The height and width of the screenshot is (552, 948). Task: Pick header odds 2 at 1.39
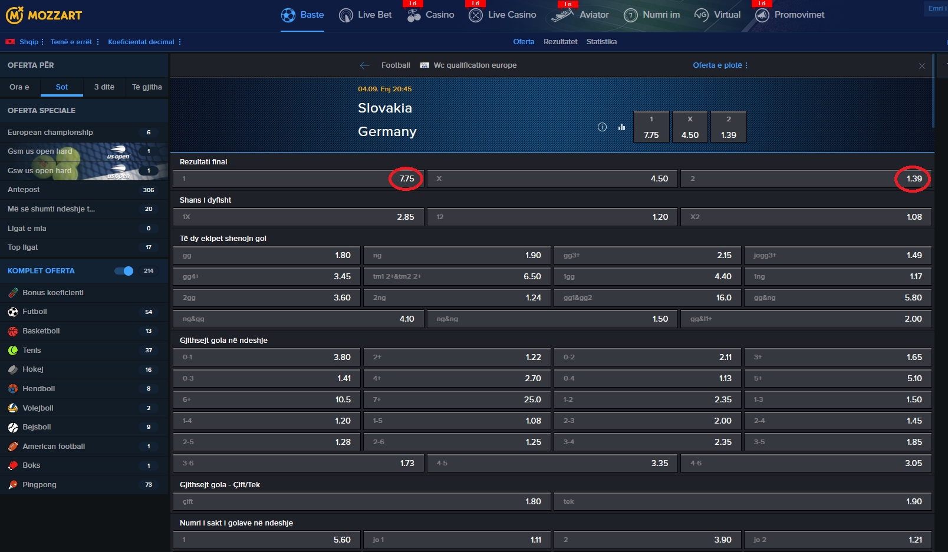tap(729, 127)
